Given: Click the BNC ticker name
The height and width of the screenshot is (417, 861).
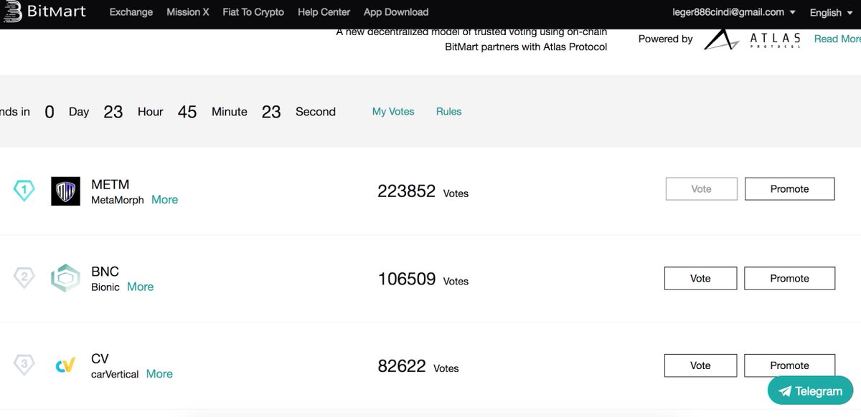Looking at the screenshot, I should click(105, 272).
